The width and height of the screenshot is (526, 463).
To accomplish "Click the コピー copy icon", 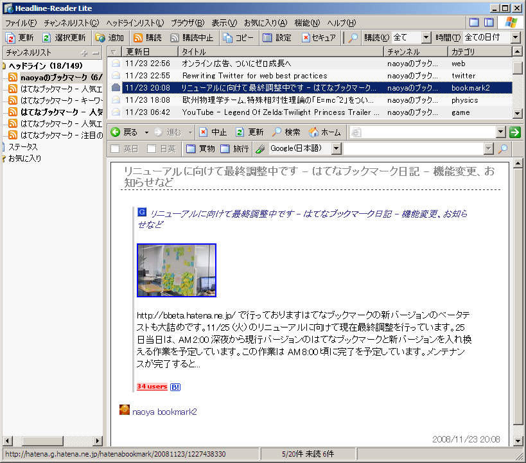I will pyautogui.click(x=228, y=38).
